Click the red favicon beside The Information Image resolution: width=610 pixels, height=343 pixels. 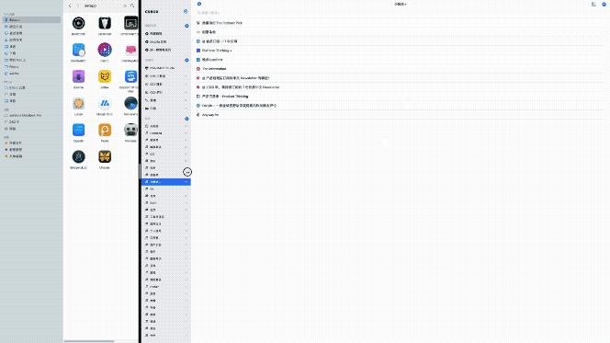(198, 69)
